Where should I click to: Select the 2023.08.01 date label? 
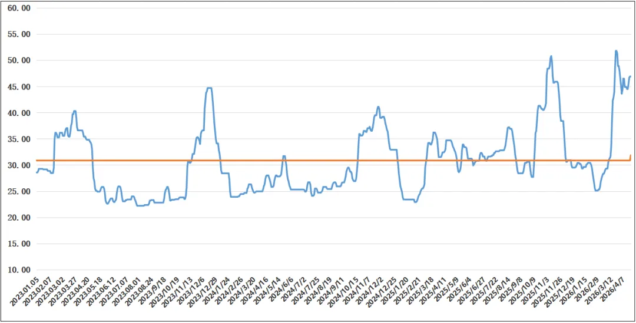126,291
